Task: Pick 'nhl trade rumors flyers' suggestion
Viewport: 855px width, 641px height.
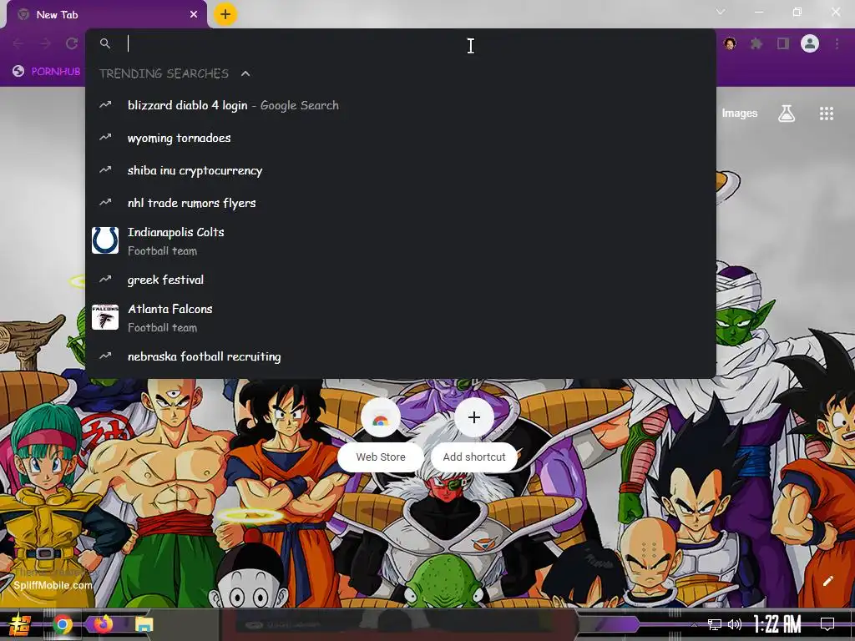Action: click(400, 203)
